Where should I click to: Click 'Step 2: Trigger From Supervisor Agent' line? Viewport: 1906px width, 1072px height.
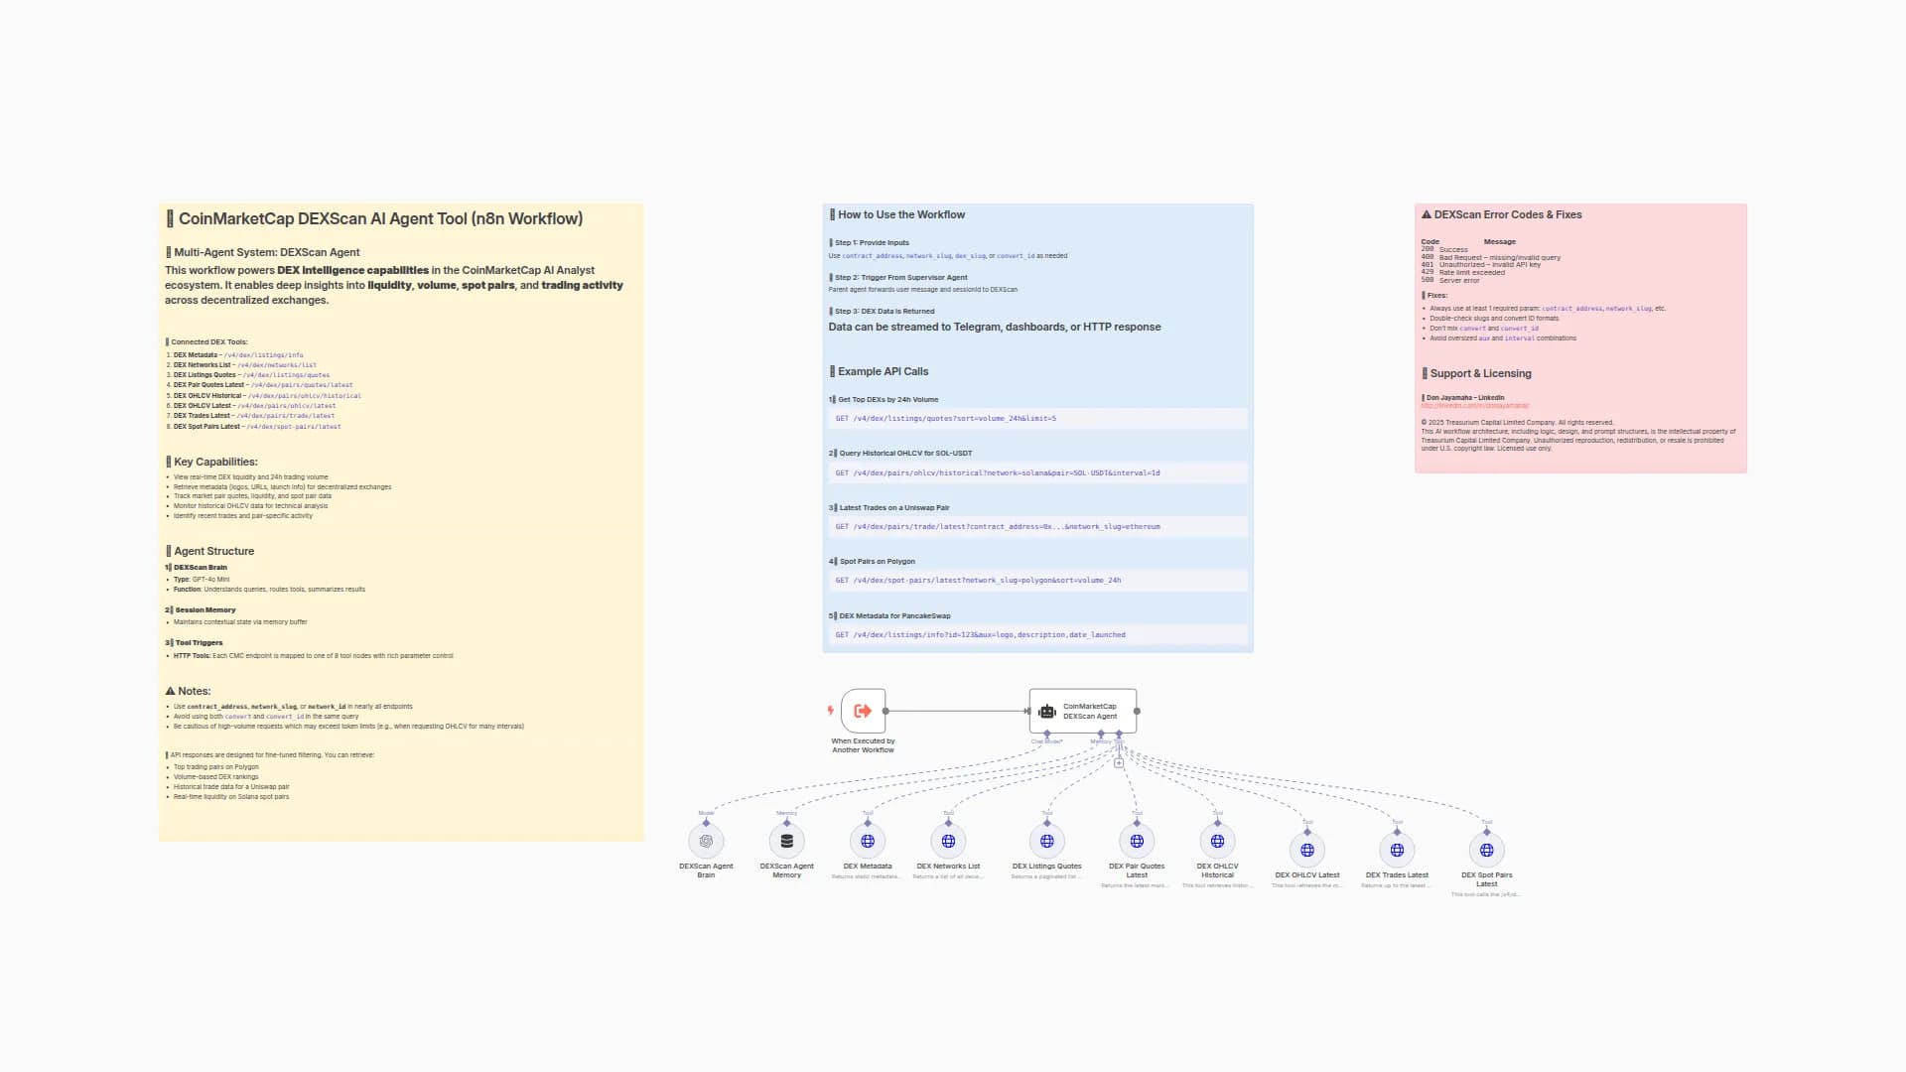(x=900, y=277)
